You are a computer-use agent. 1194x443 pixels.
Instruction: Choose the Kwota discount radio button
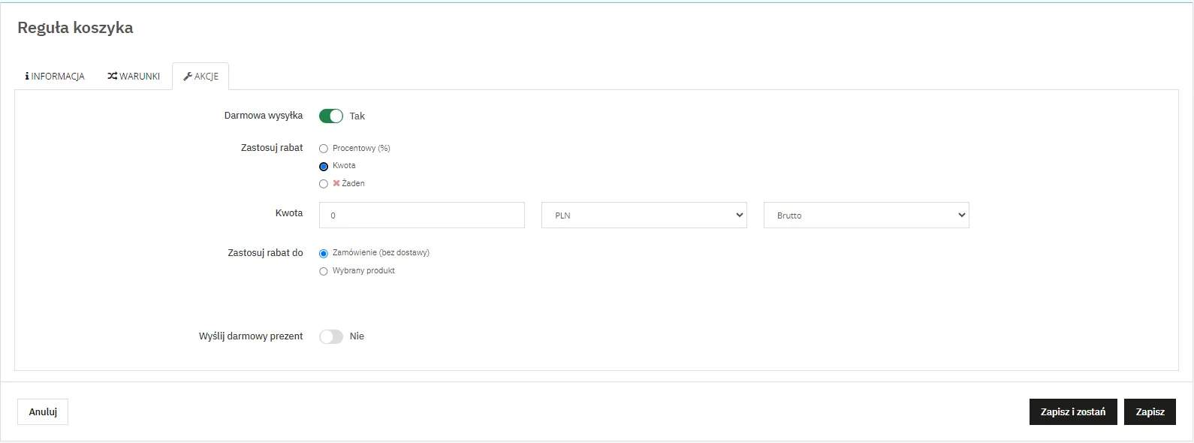pos(324,166)
